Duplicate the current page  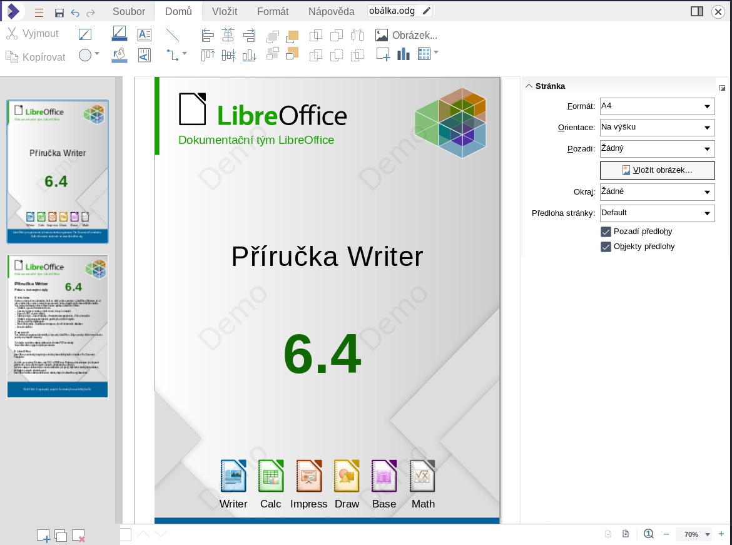pyautogui.click(x=61, y=536)
